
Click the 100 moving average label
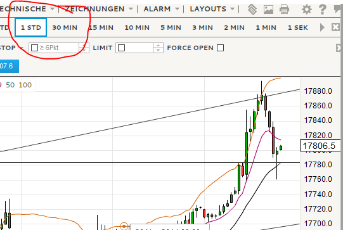(25, 85)
